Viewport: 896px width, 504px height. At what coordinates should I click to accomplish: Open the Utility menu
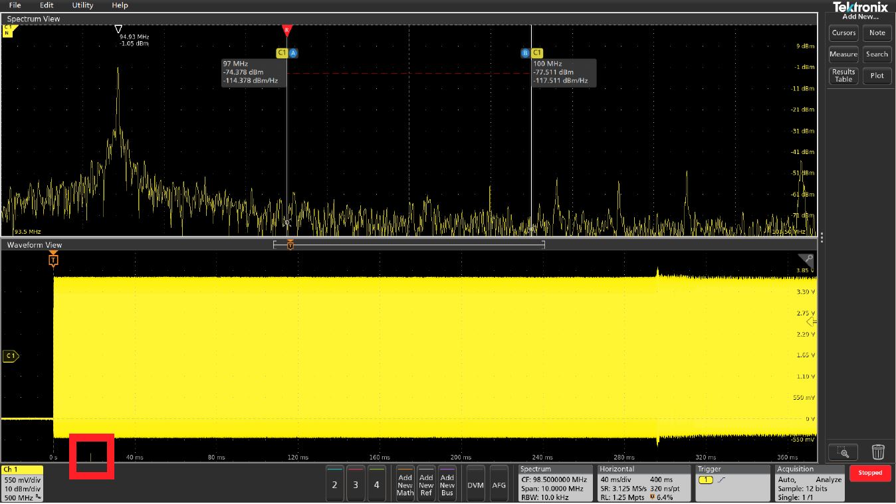pos(83,5)
